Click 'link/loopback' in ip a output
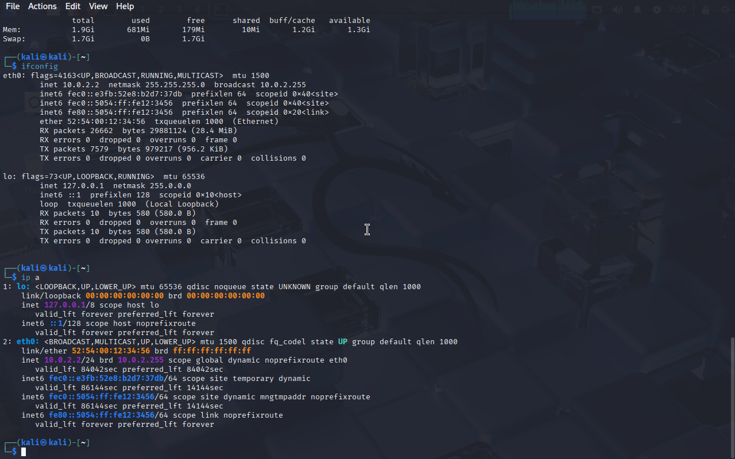 [x=51, y=296]
